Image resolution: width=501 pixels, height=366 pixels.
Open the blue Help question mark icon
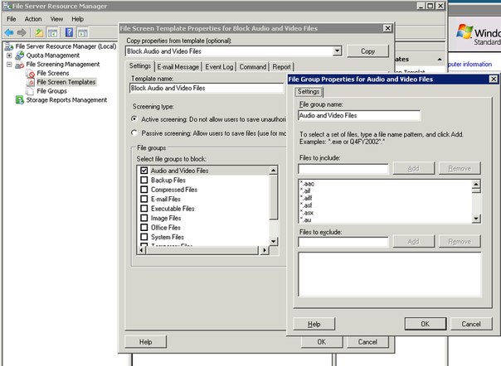tap(69, 32)
